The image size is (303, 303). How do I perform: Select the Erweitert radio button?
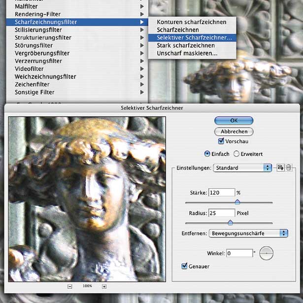(x=236, y=154)
